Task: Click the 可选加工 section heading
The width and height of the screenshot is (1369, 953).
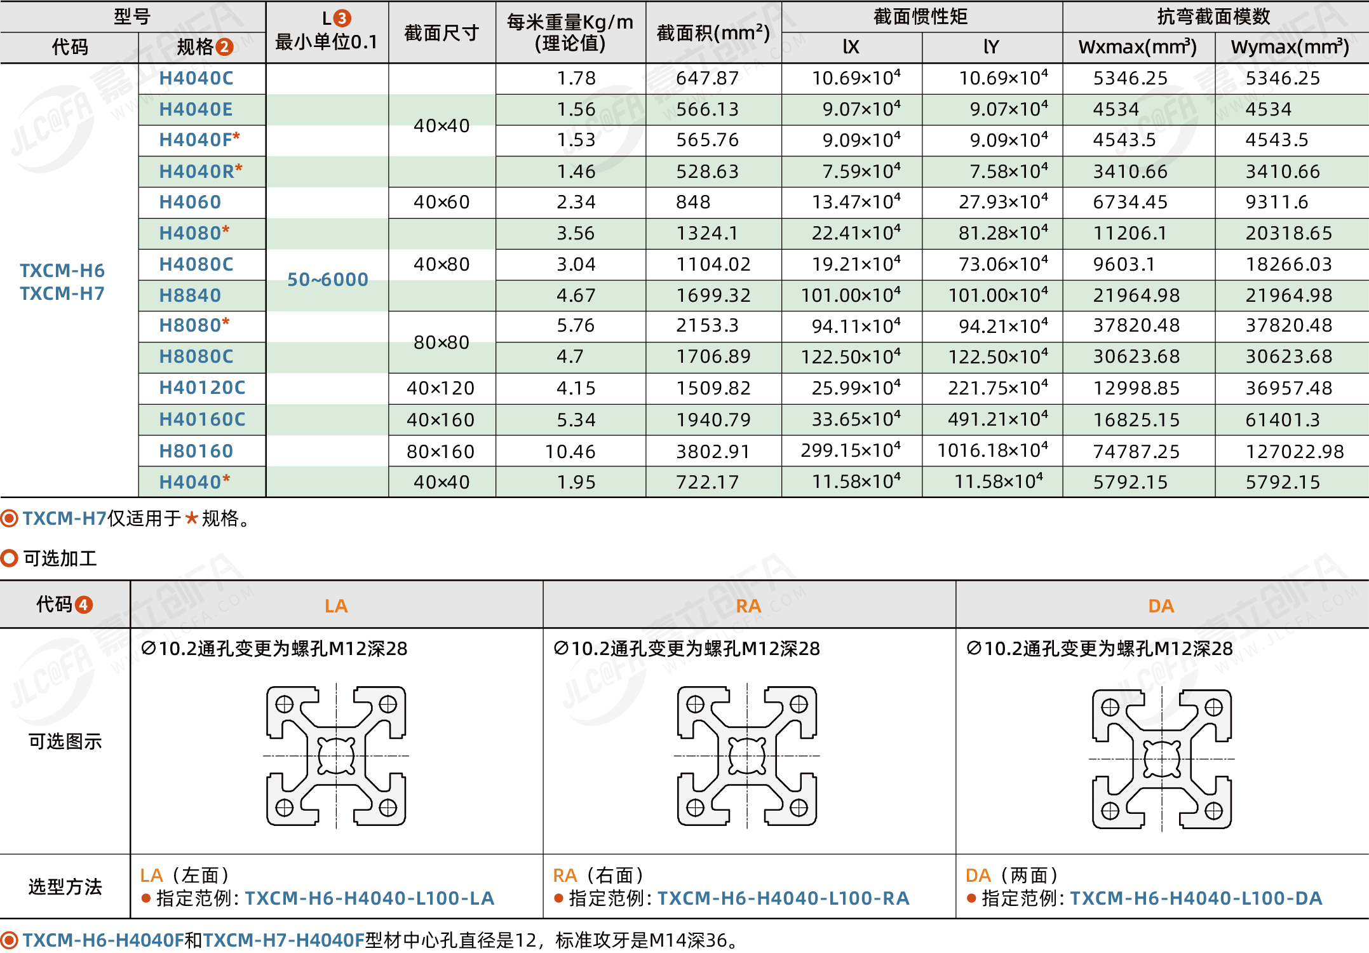Action: pyautogui.click(x=60, y=558)
